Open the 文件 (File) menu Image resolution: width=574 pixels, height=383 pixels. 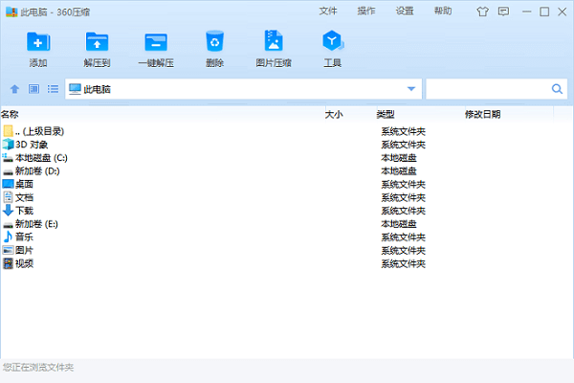(328, 11)
